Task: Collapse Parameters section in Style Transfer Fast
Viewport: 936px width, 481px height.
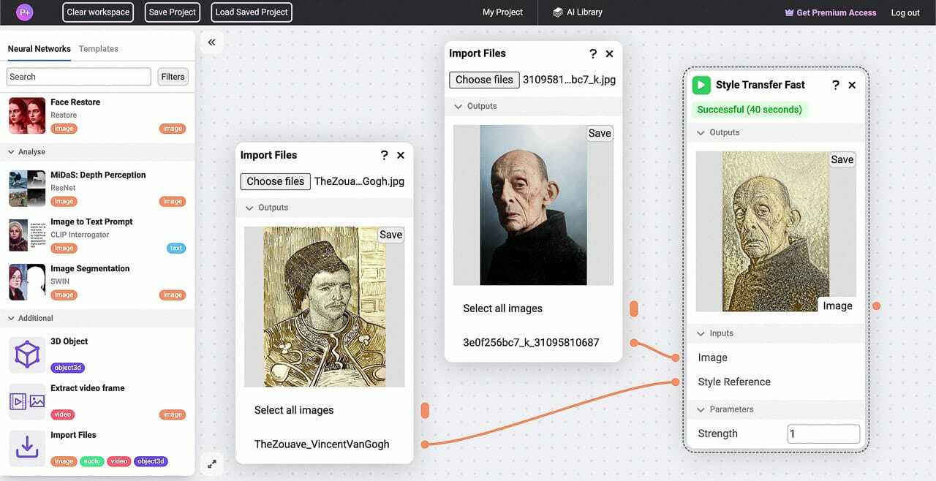Action: (x=701, y=409)
